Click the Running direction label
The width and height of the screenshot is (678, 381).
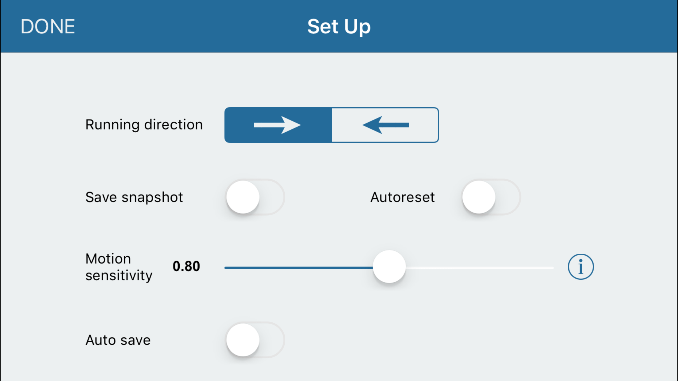point(144,125)
